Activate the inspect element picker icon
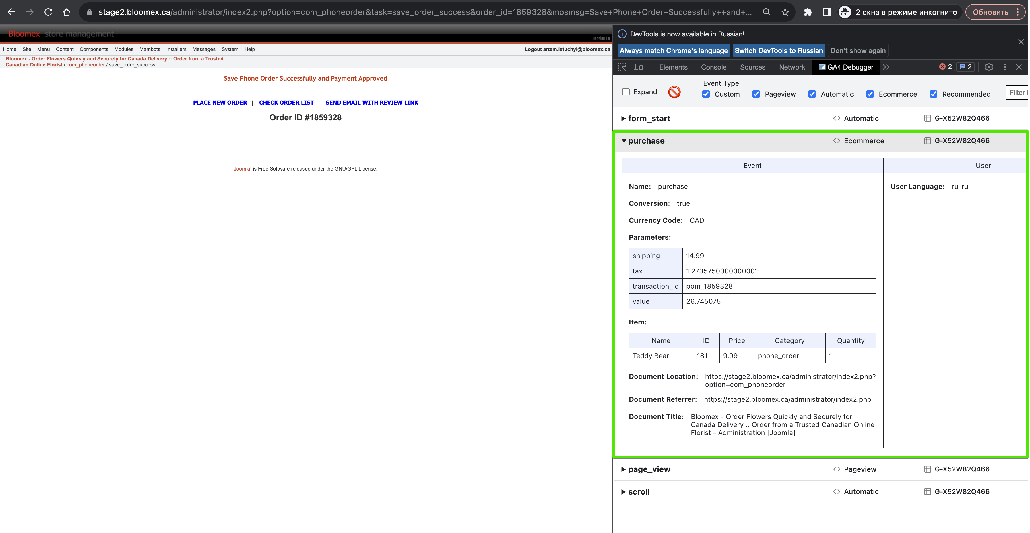1030x533 pixels. (x=622, y=67)
